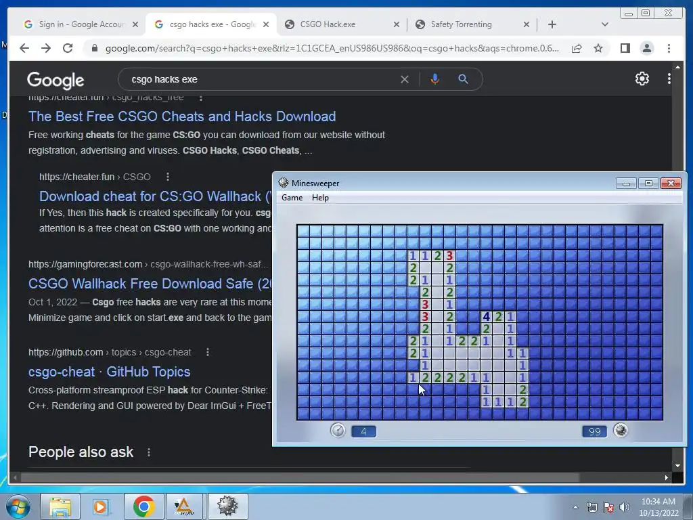Show hidden tray icons arrow
This screenshot has height=520, width=693.
tap(575, 507)
